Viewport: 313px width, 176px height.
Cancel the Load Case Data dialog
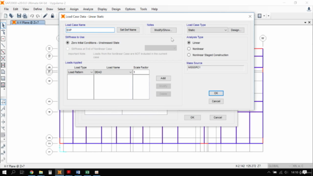(x=216, y=101)
